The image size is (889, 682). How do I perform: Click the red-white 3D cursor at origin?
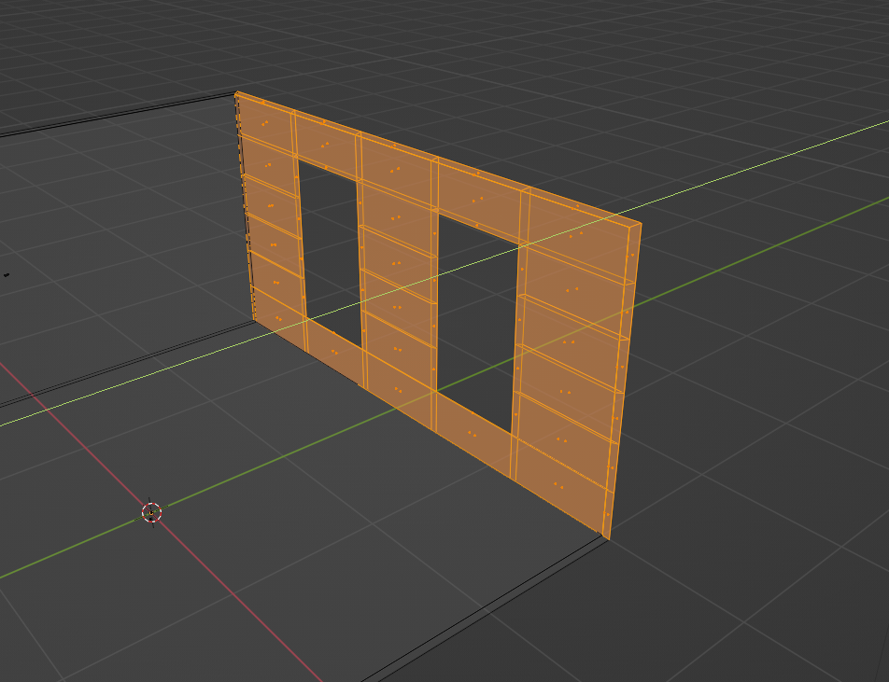point(151,512)
